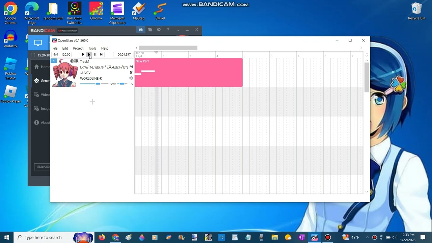Jump to project start in OpenUtau
Image resolution: width=432 pixels, height=243 pixels.
tap(83, 54)
